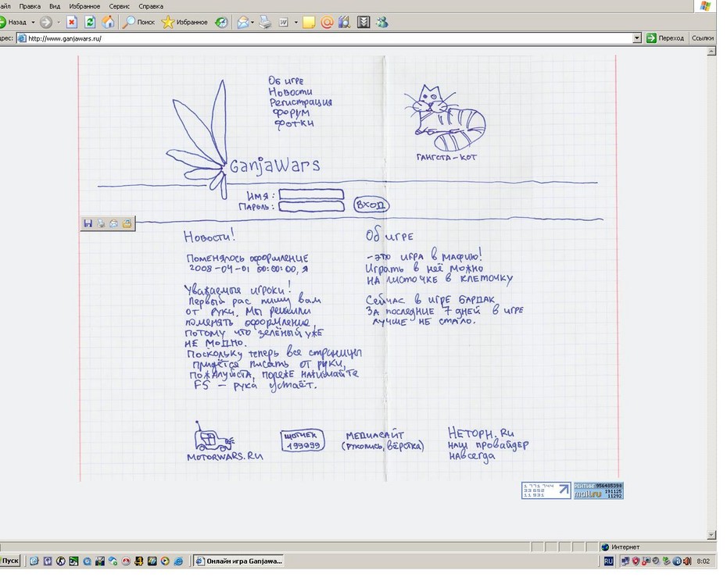Viewport: 727px width, 581px height.
Task: Click the yellow note toolbar icon
Action: [308, 22]
